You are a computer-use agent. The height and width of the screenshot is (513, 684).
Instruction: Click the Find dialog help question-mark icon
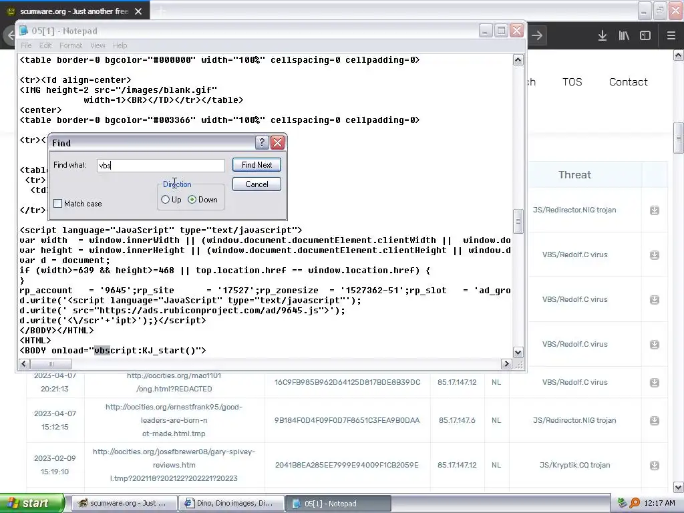262,143
